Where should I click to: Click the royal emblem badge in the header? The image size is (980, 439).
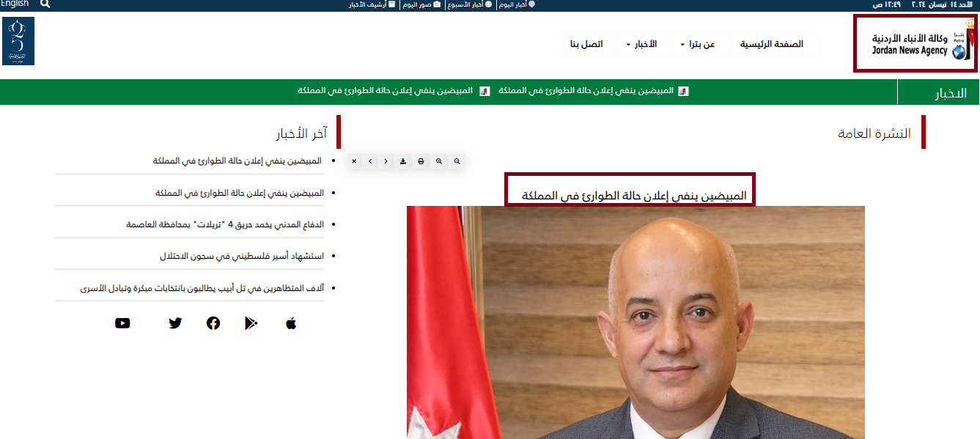point(18,41)
